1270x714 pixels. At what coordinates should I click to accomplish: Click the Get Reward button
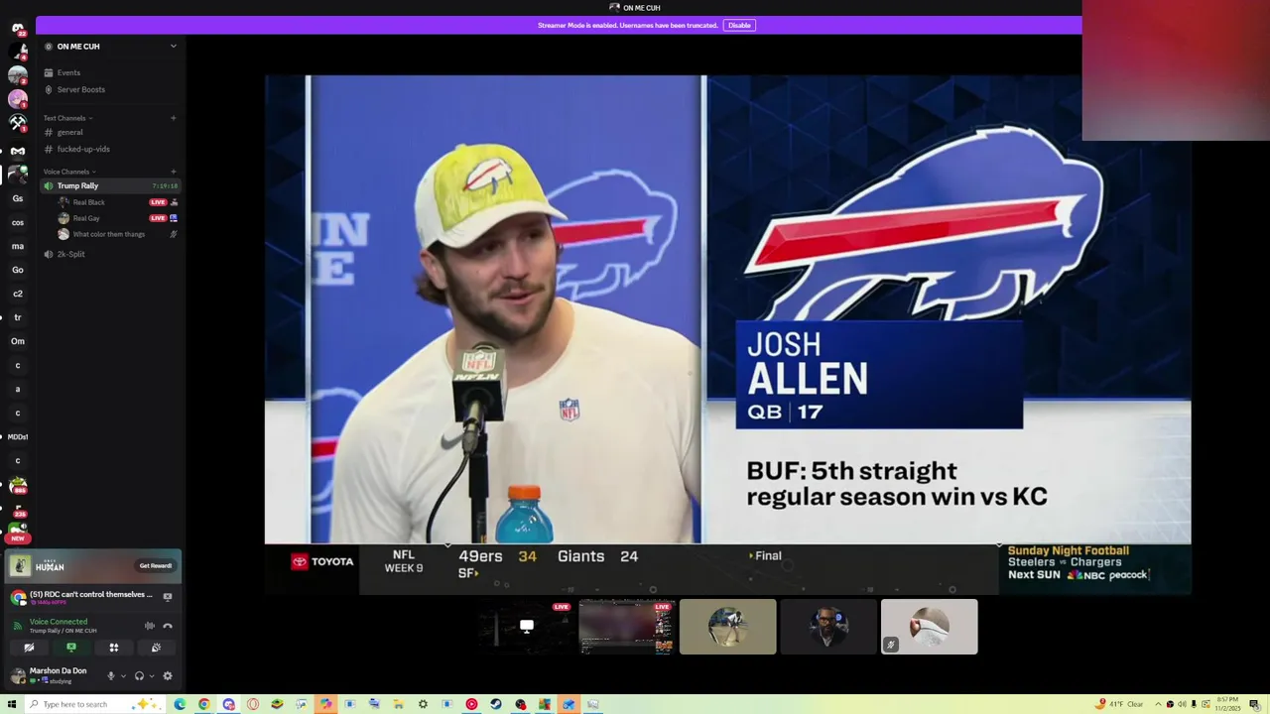click(x=156, y=566)
